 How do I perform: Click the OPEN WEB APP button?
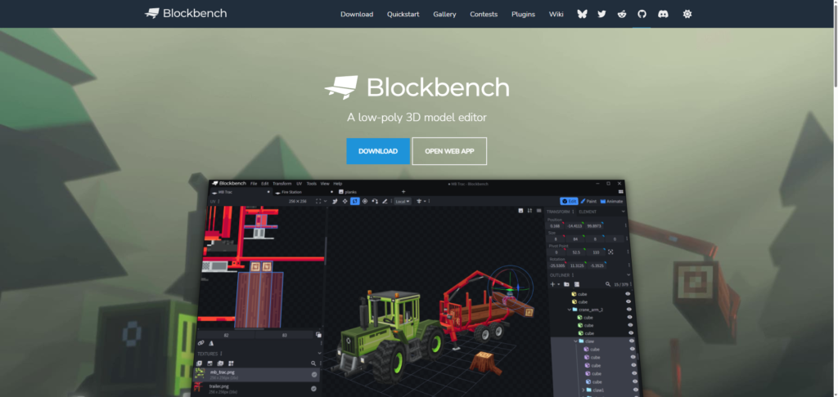point(448,151)
